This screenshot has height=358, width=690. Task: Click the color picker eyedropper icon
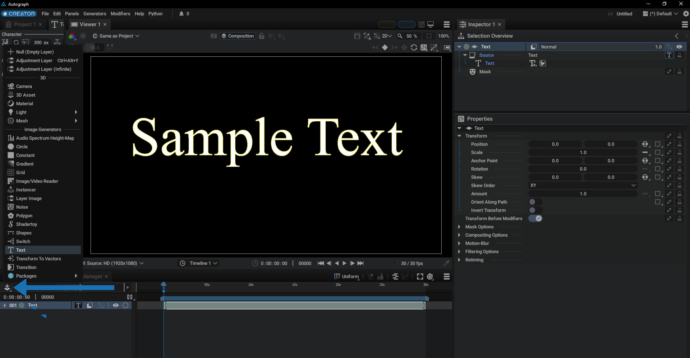click(446, 263)
